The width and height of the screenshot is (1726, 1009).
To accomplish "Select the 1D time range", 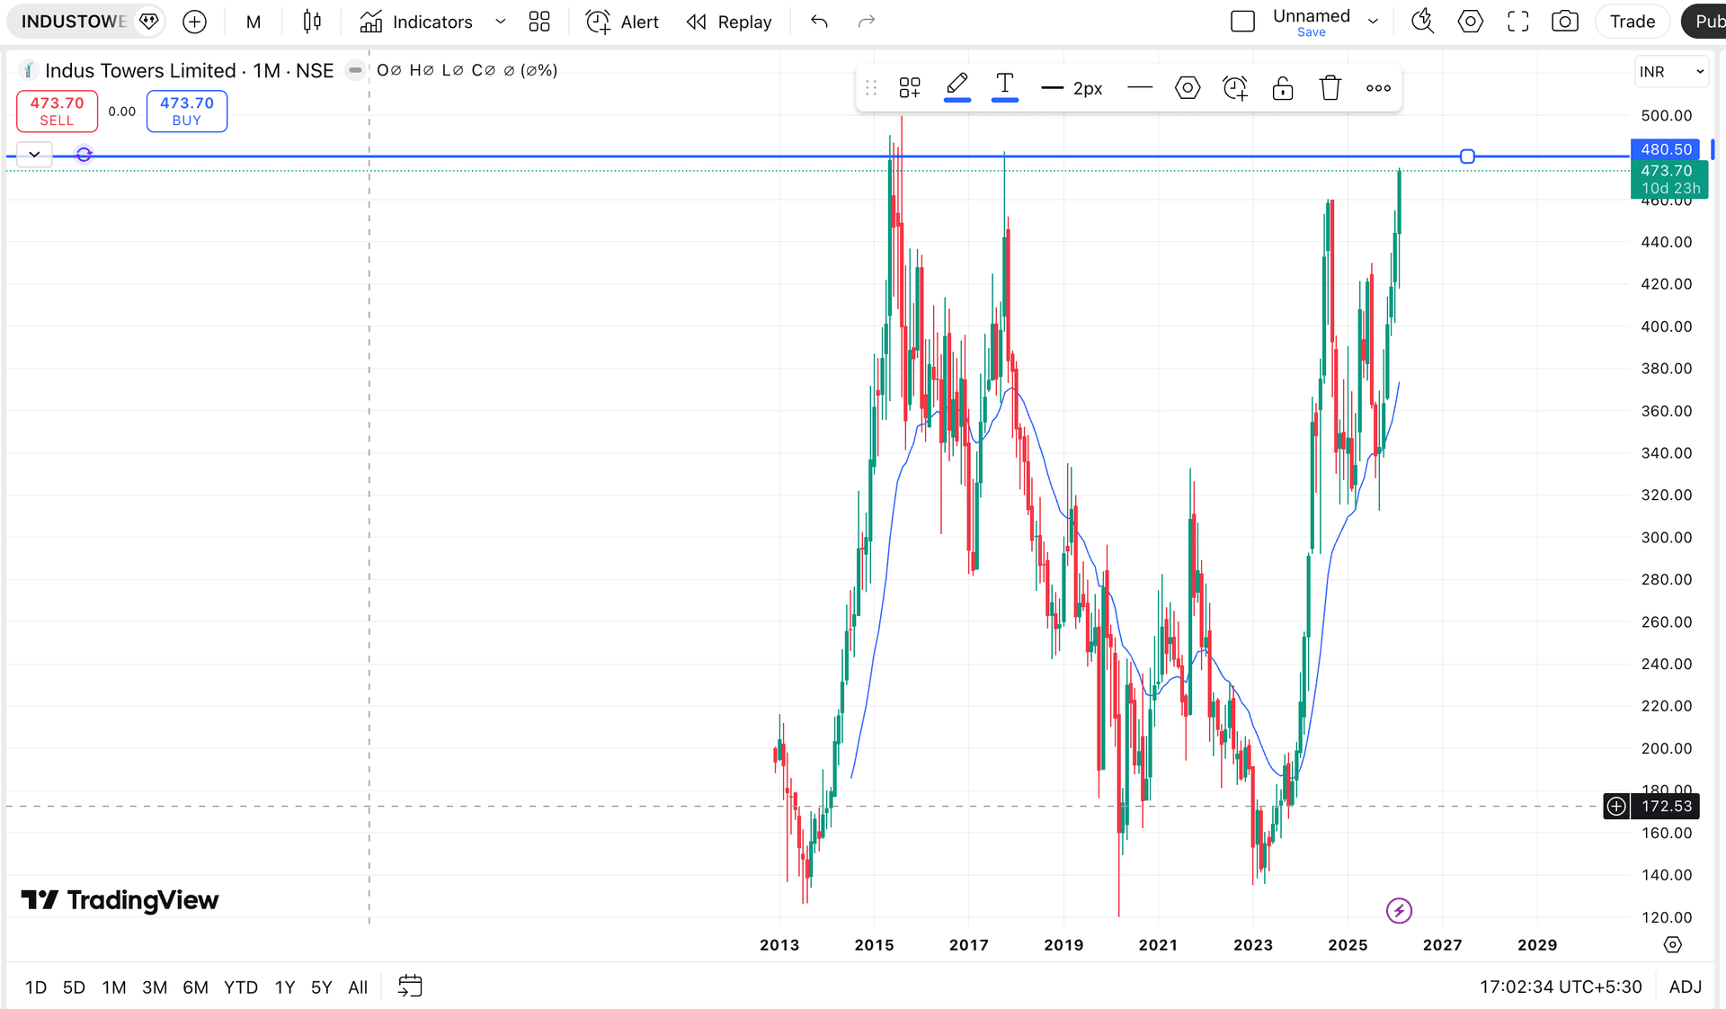I will [36, 987].
